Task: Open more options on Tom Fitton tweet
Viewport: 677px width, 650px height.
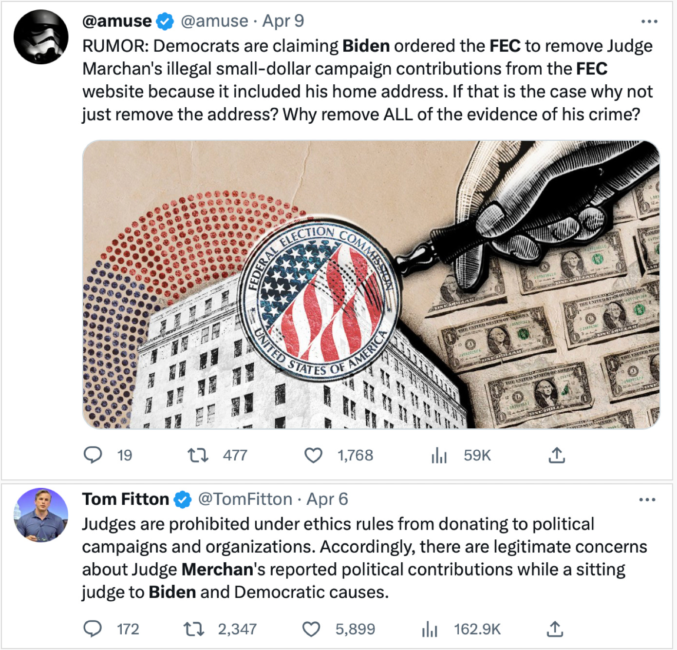Action: (x=647, y=499)
